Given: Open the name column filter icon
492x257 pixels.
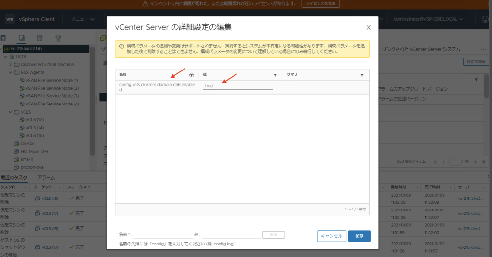Looking at the screenshot, I should tap(191, 75).
